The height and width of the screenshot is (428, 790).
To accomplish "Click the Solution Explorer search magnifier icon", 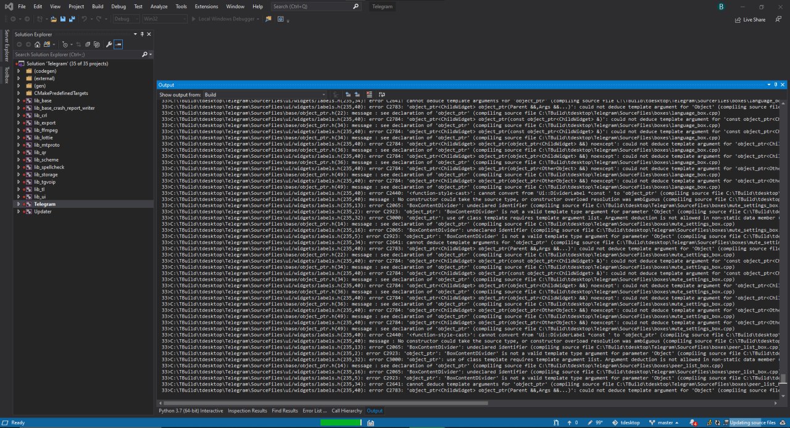I will pos(144,54).
